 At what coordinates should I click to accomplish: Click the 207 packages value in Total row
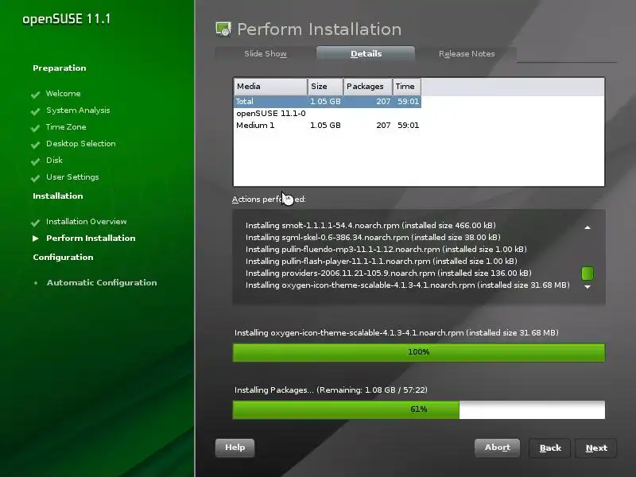tap(383, 102)
